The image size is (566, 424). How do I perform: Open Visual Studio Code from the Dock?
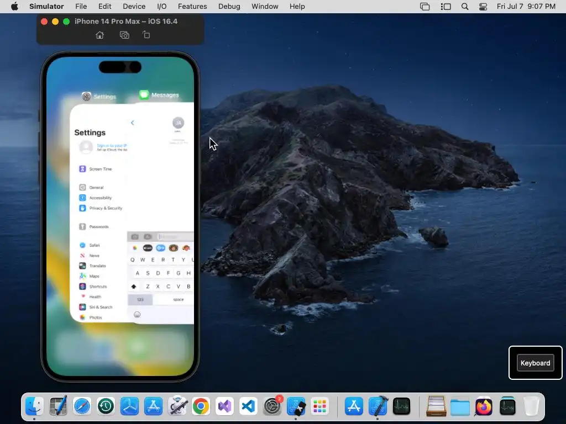248,406
